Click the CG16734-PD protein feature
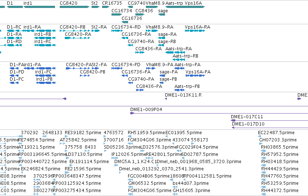Viewport: 308px width, 196px height. coord(117,68)
